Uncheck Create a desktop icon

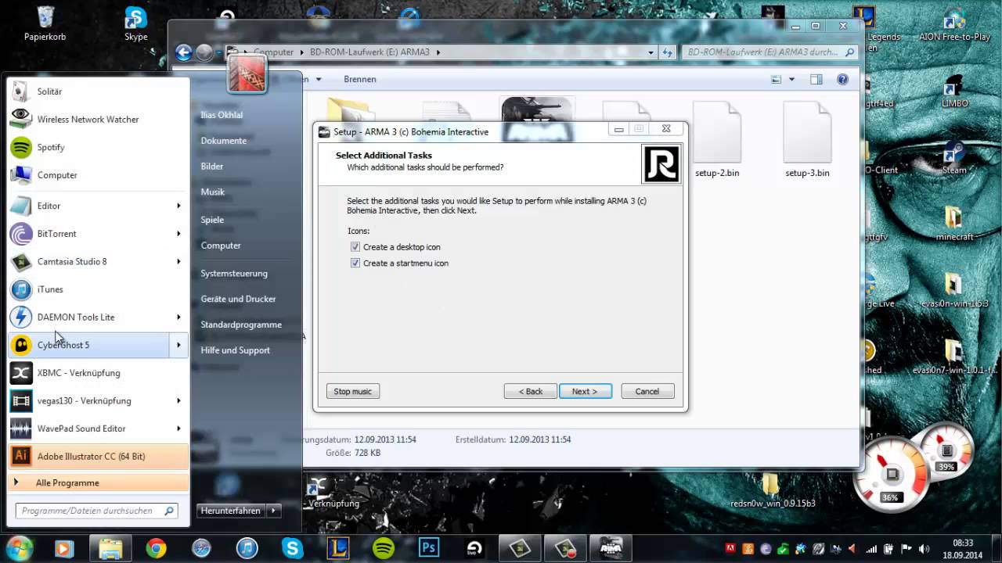coord(355,247)
